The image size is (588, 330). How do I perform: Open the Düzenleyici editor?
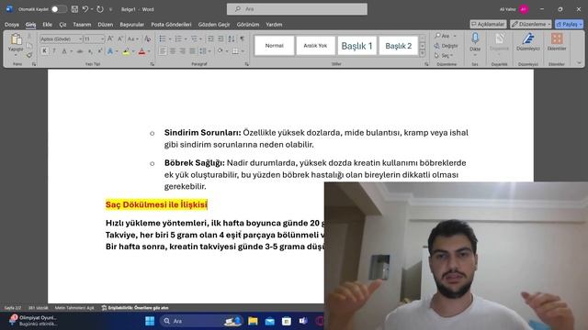coord(528,41)
